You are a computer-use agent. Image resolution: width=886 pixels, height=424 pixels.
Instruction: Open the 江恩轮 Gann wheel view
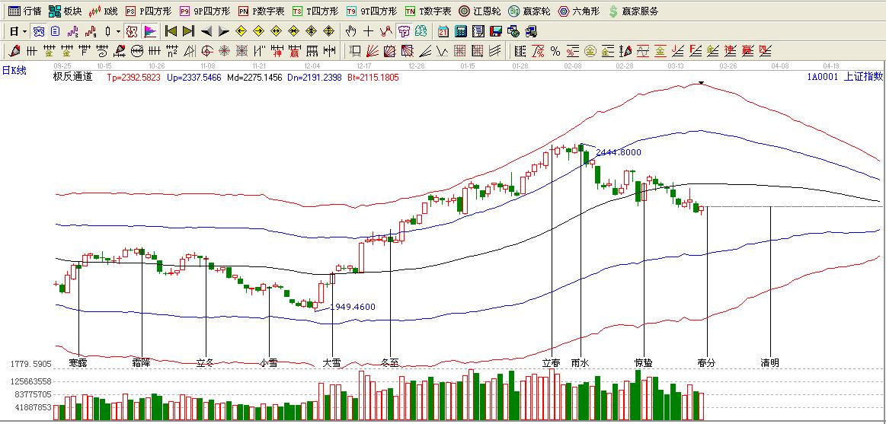478,11
